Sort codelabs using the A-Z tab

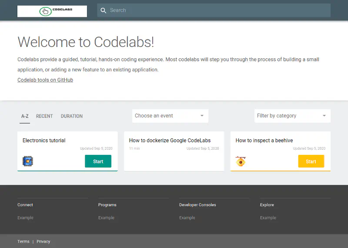click(25, 116)
